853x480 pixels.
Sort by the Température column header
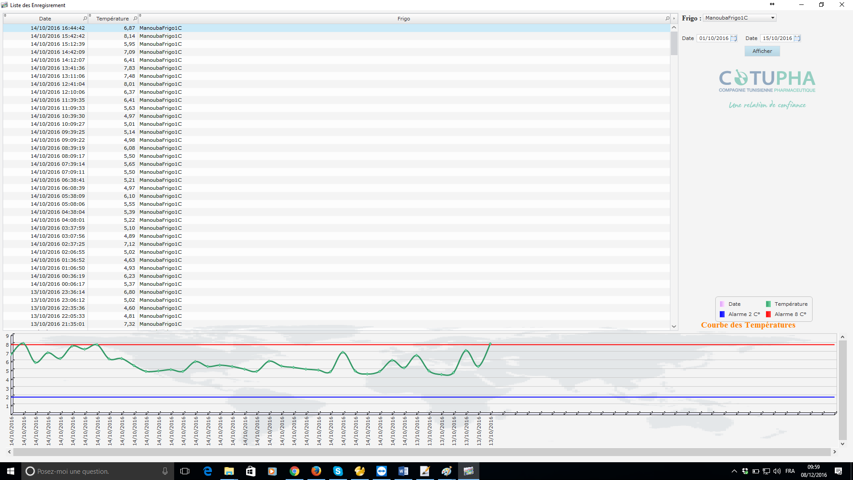coord(112,19)
